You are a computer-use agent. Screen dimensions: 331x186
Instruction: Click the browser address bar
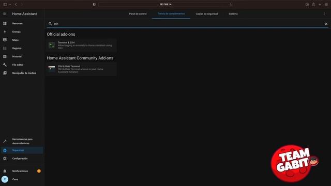[165, 4]
